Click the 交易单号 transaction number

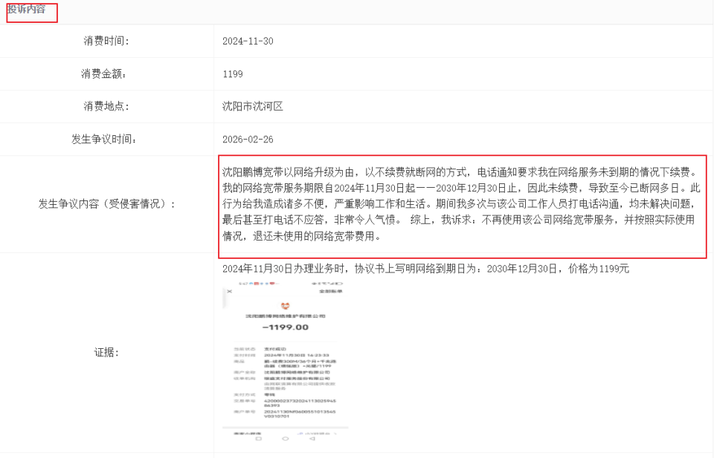(x=300, y=401)
